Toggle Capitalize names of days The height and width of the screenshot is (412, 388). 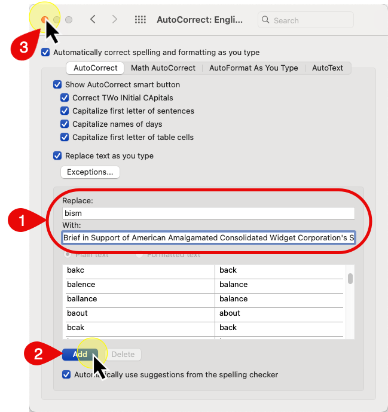[65, 124]
